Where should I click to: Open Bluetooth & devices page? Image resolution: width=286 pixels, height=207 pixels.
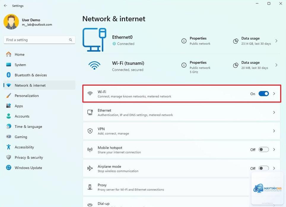[39, 75]
